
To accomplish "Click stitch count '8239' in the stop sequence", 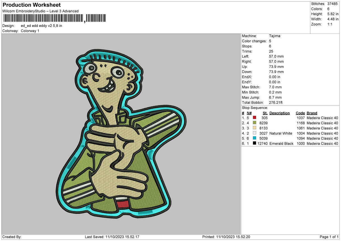I will point(264,123).
